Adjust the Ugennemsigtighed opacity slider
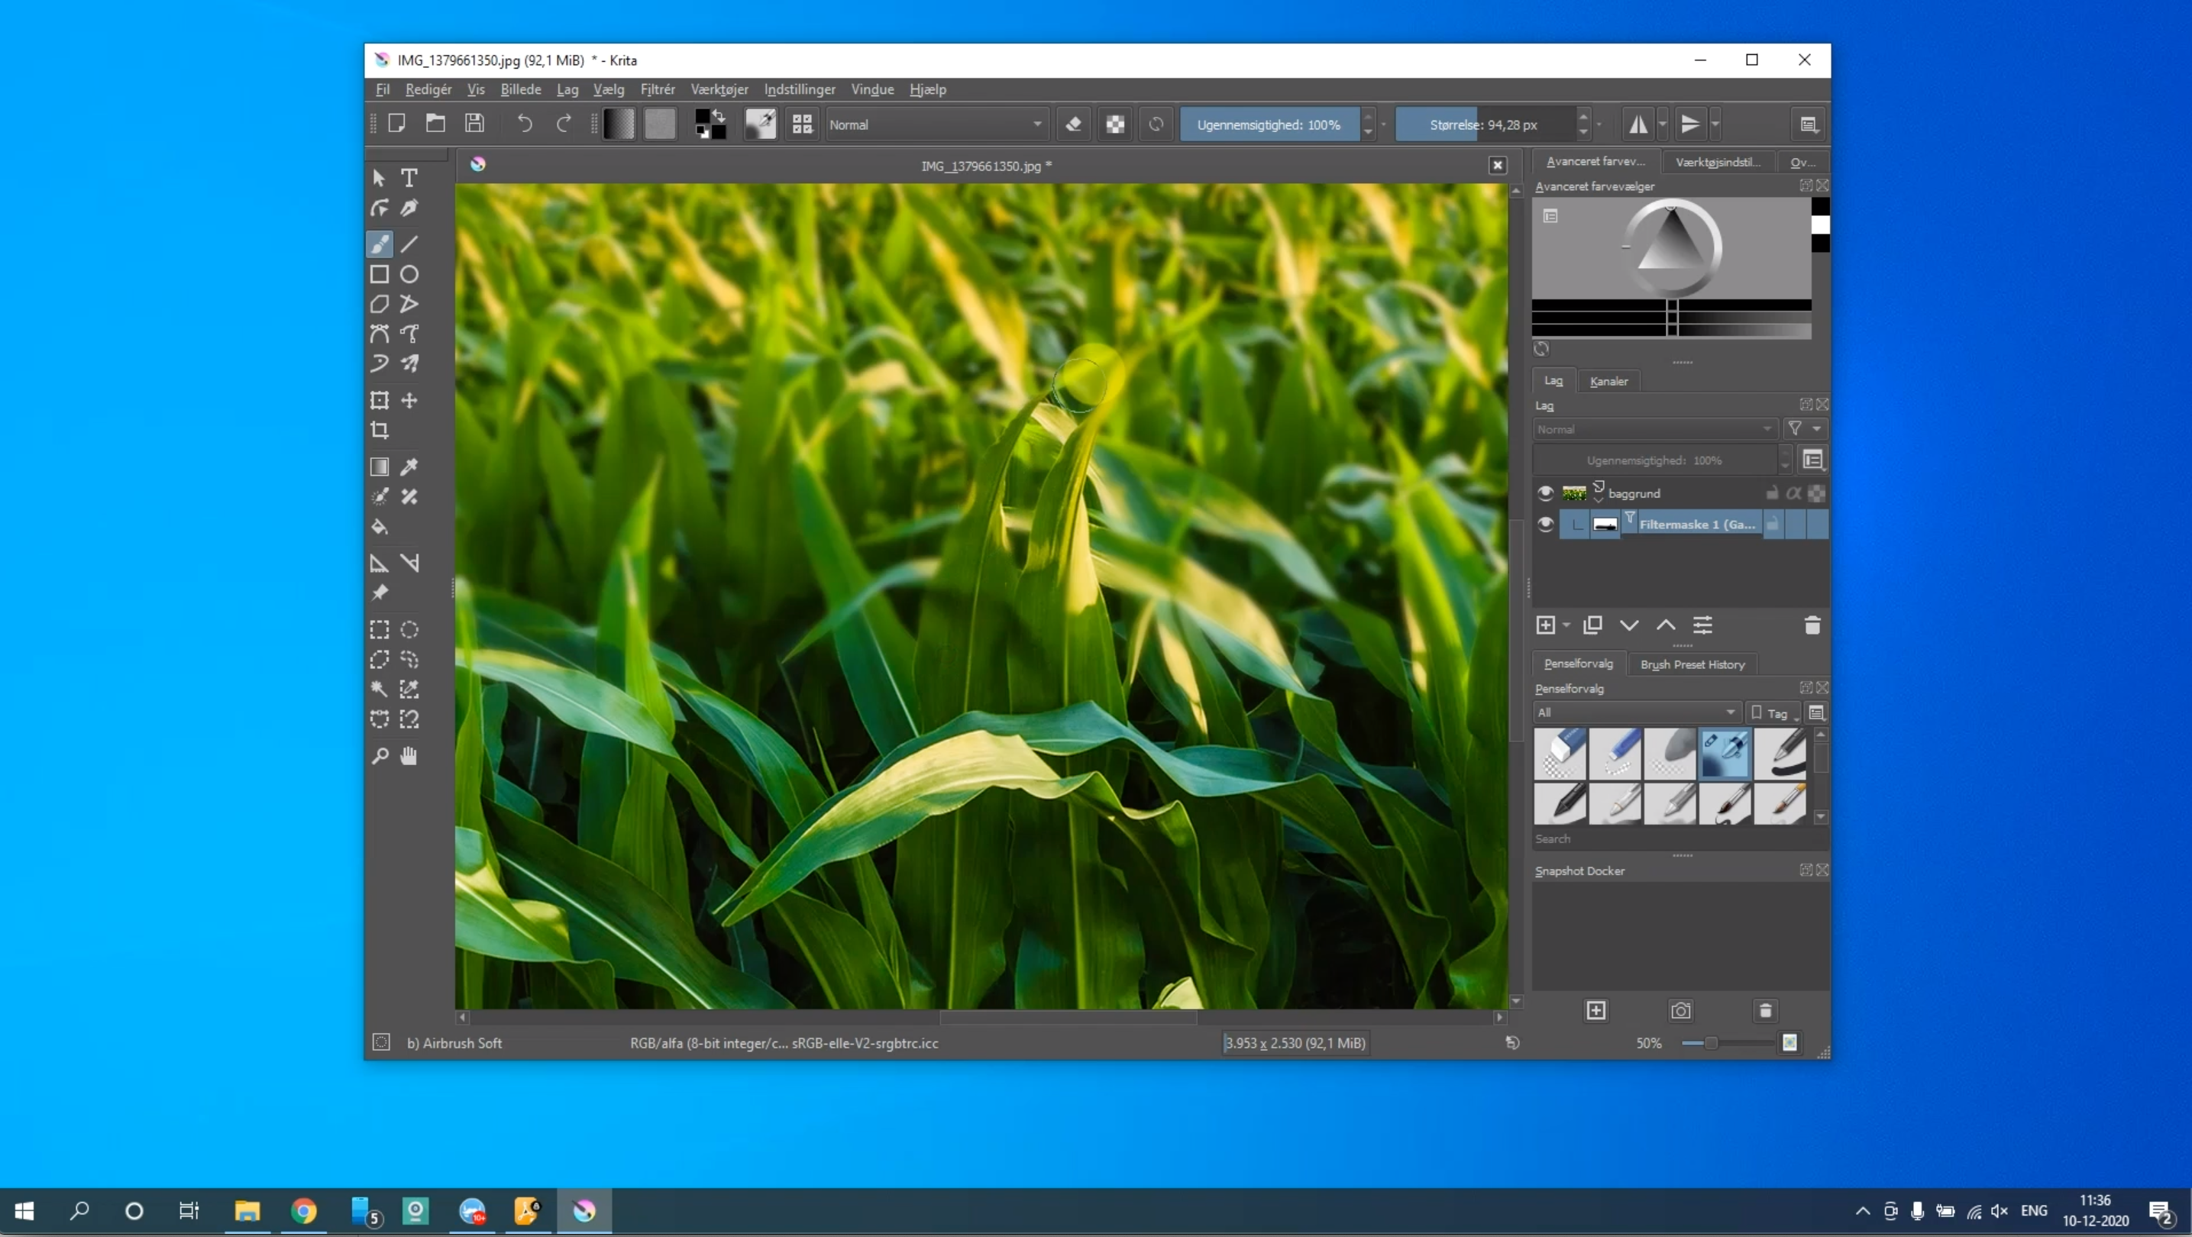This screenshot has width=2192, height=1237. 1268,125
